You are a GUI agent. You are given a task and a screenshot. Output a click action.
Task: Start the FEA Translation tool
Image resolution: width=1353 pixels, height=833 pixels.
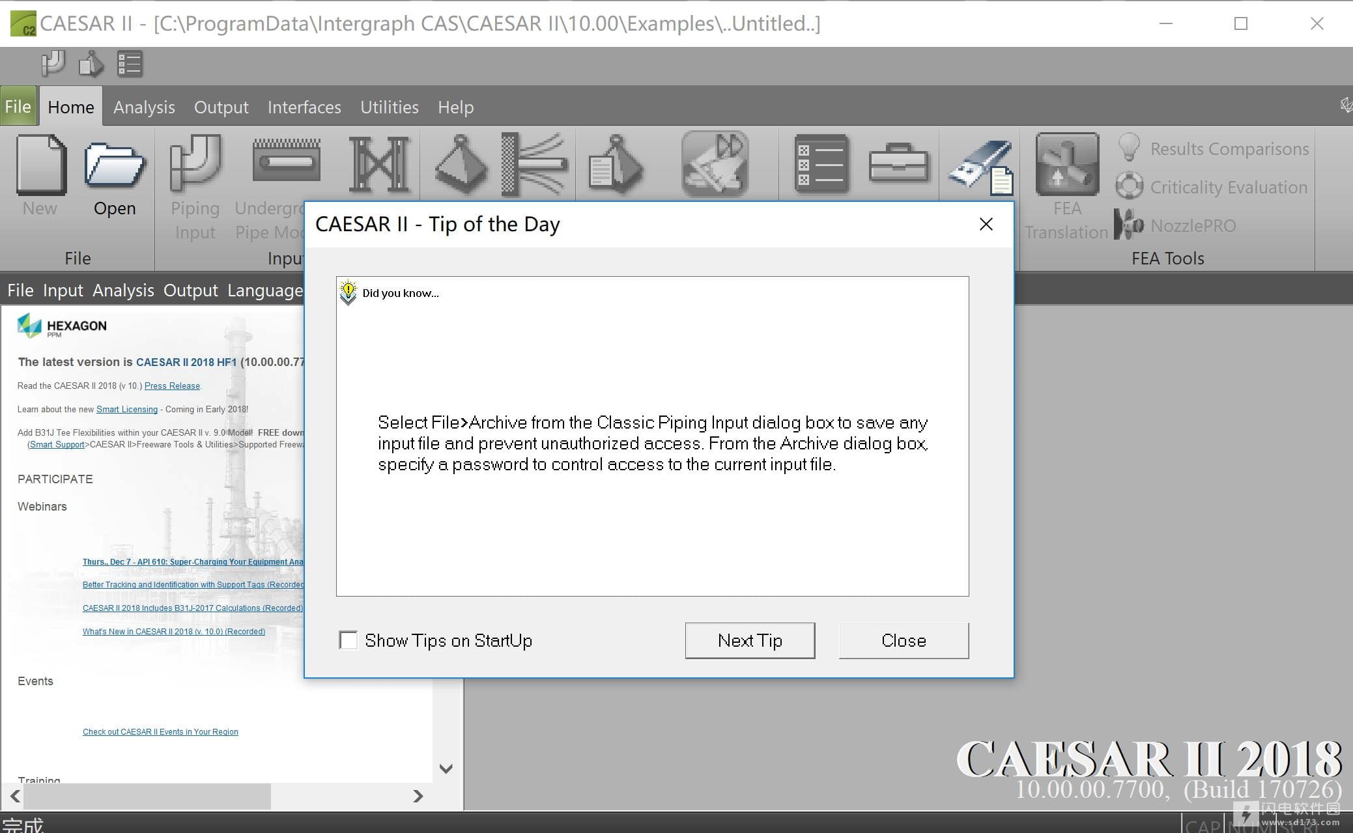[x=1066, y=164]
